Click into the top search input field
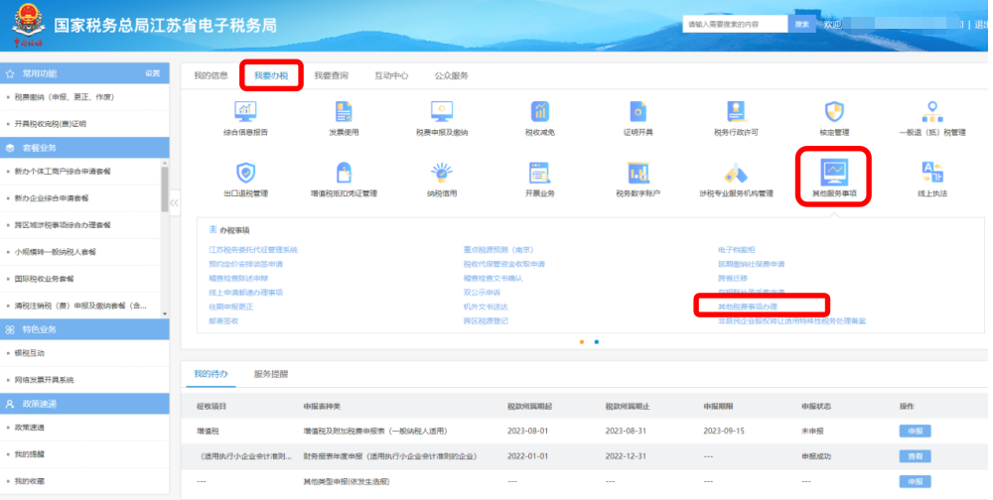This screenshot has height=500, width=993. coord(735,24)
